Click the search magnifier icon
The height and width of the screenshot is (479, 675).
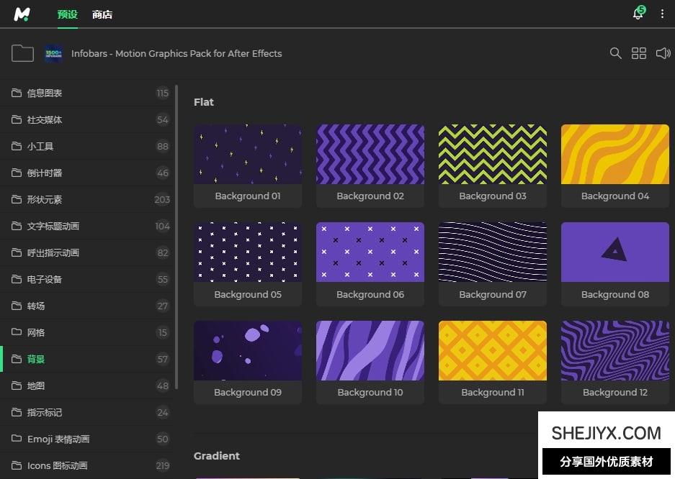click(x=615, y=53)
